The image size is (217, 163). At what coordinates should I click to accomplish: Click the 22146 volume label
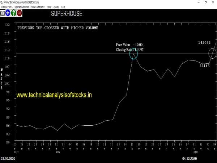[205, 66]
